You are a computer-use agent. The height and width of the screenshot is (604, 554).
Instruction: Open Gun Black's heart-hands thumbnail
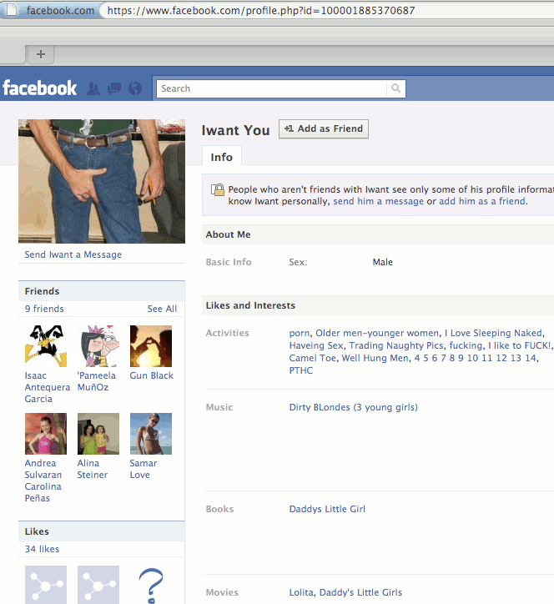tap(151, 346)
